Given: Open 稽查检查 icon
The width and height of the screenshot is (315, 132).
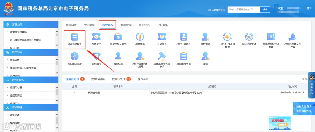Looking at the screenshot, I should point(118,56).
